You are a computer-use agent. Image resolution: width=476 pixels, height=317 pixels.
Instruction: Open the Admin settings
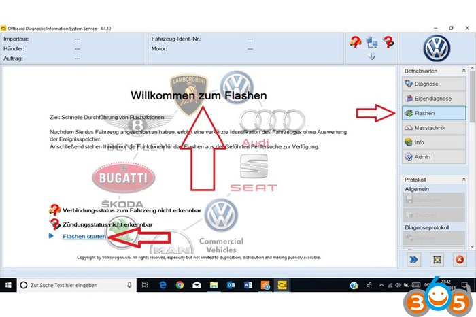click(x=432, y=157)
